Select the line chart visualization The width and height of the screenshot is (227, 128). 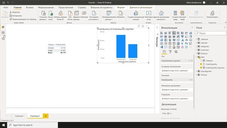187,33
